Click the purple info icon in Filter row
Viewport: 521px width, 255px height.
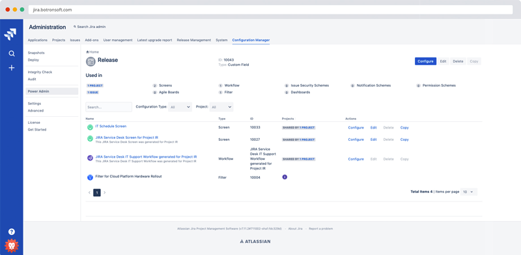(285, 177)
